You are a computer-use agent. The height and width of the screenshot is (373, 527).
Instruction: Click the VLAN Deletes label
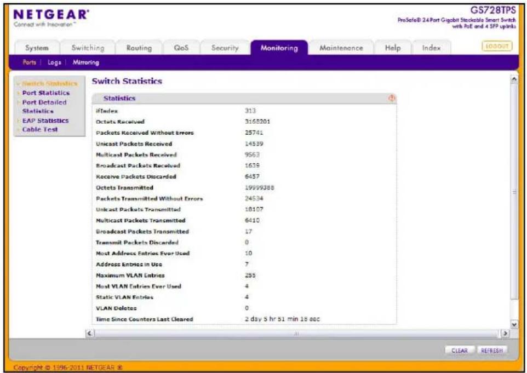point(116,308)
